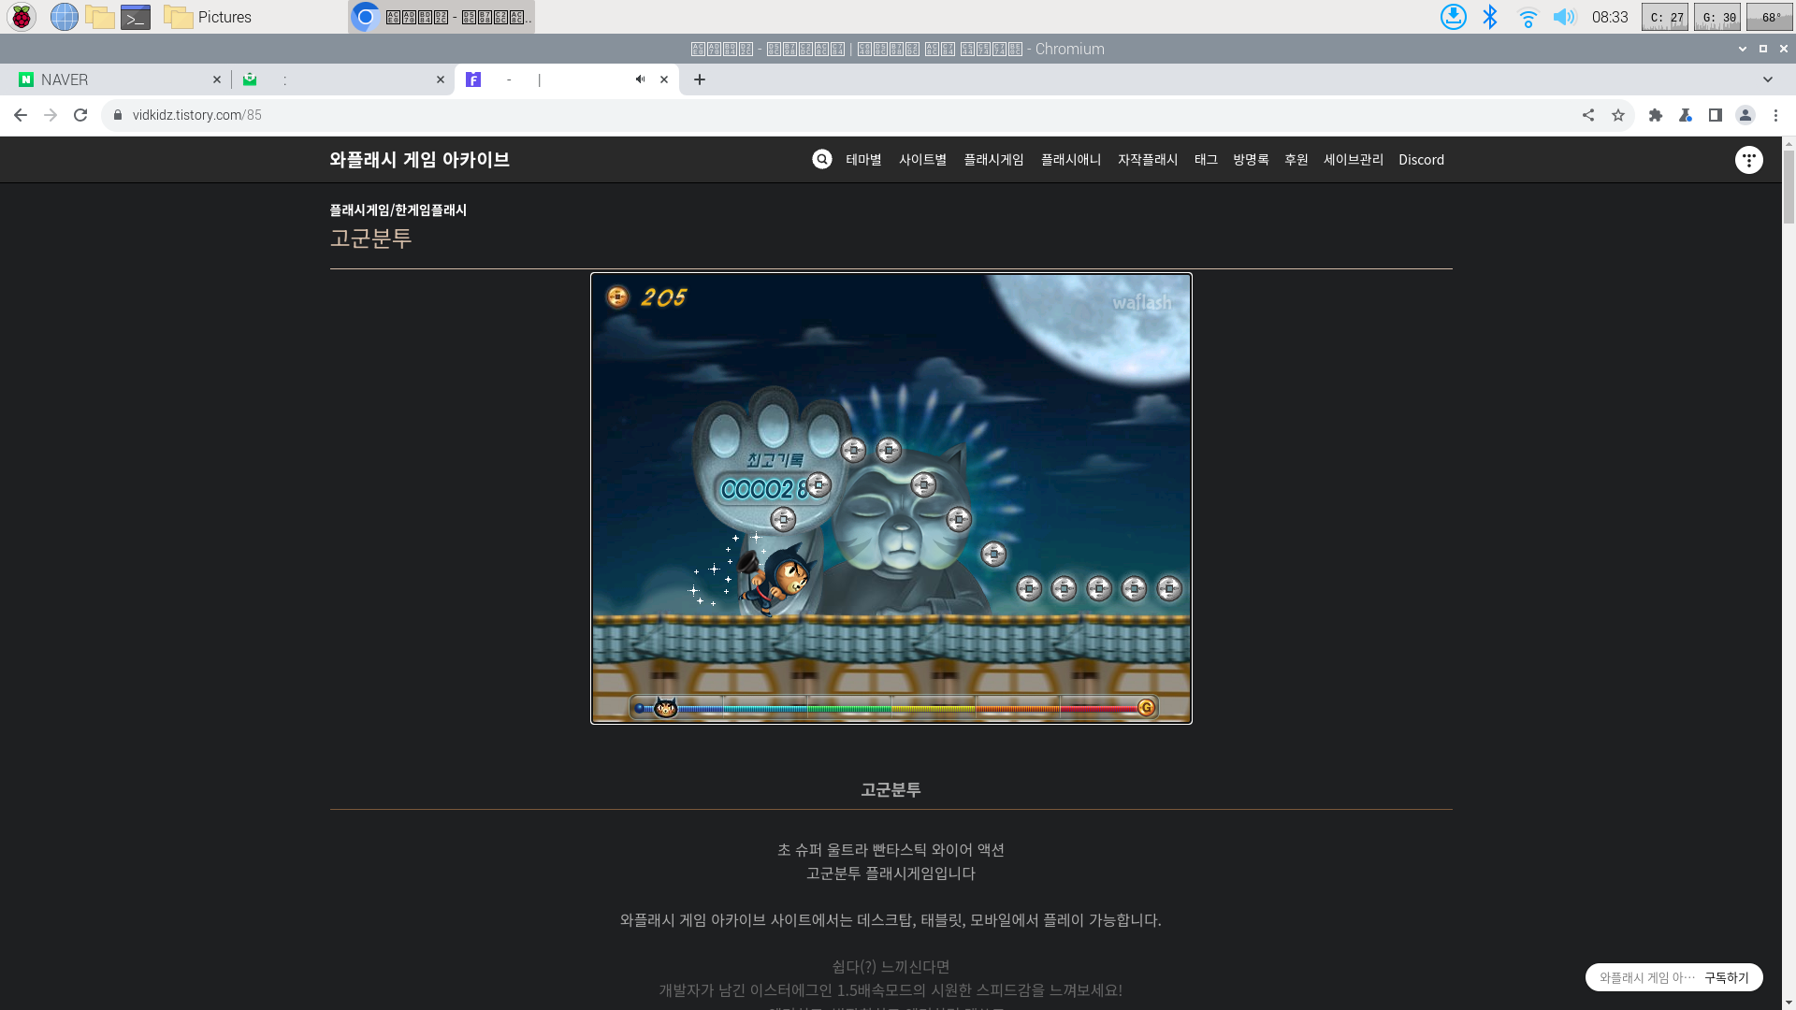Click inside the 고군분투 flash game canvas
This screenshot has height=1010, width=1796.
click(x=891, y=498)
